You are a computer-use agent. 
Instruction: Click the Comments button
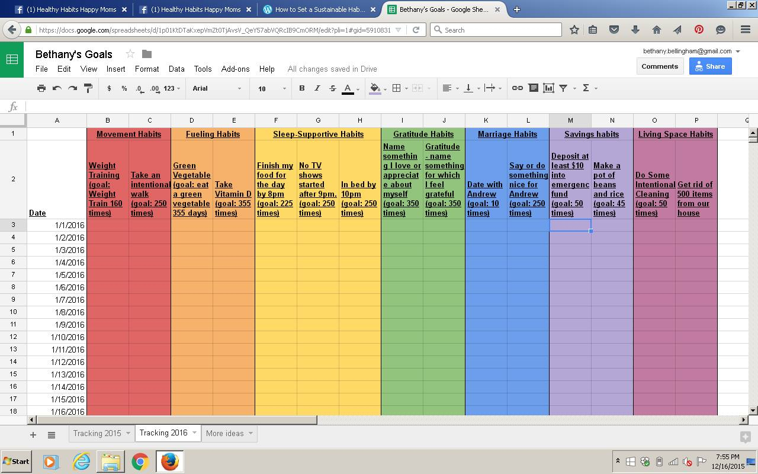point(659,66)
